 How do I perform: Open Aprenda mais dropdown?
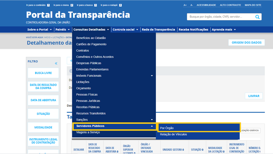[224, 30]
